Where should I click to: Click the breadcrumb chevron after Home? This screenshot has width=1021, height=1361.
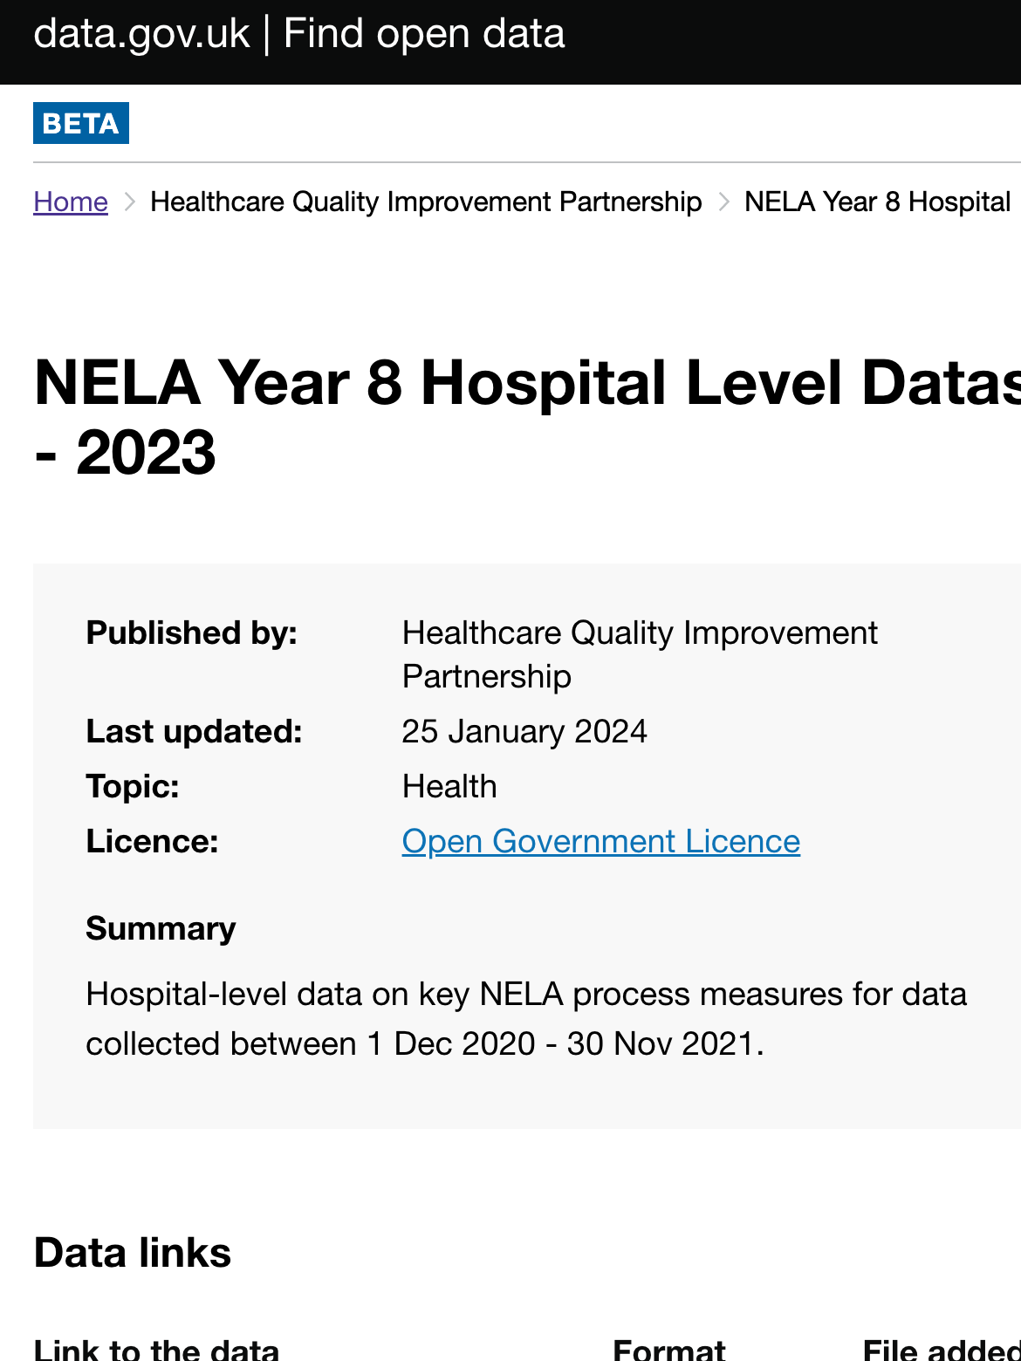coord(129,202)
